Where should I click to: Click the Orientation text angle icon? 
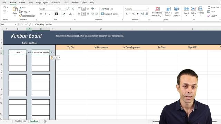(93, 9)
